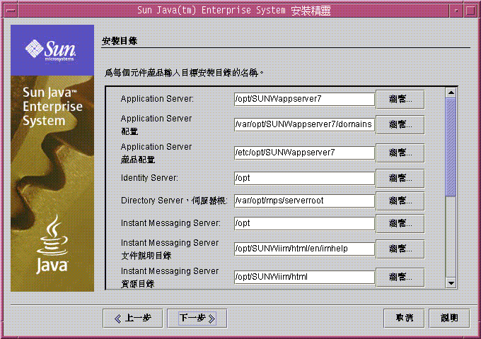Click Browse button beside /opt/SUNWiim/html field
The width and height of the screenshot is (481, 339).
pos(400,277)
